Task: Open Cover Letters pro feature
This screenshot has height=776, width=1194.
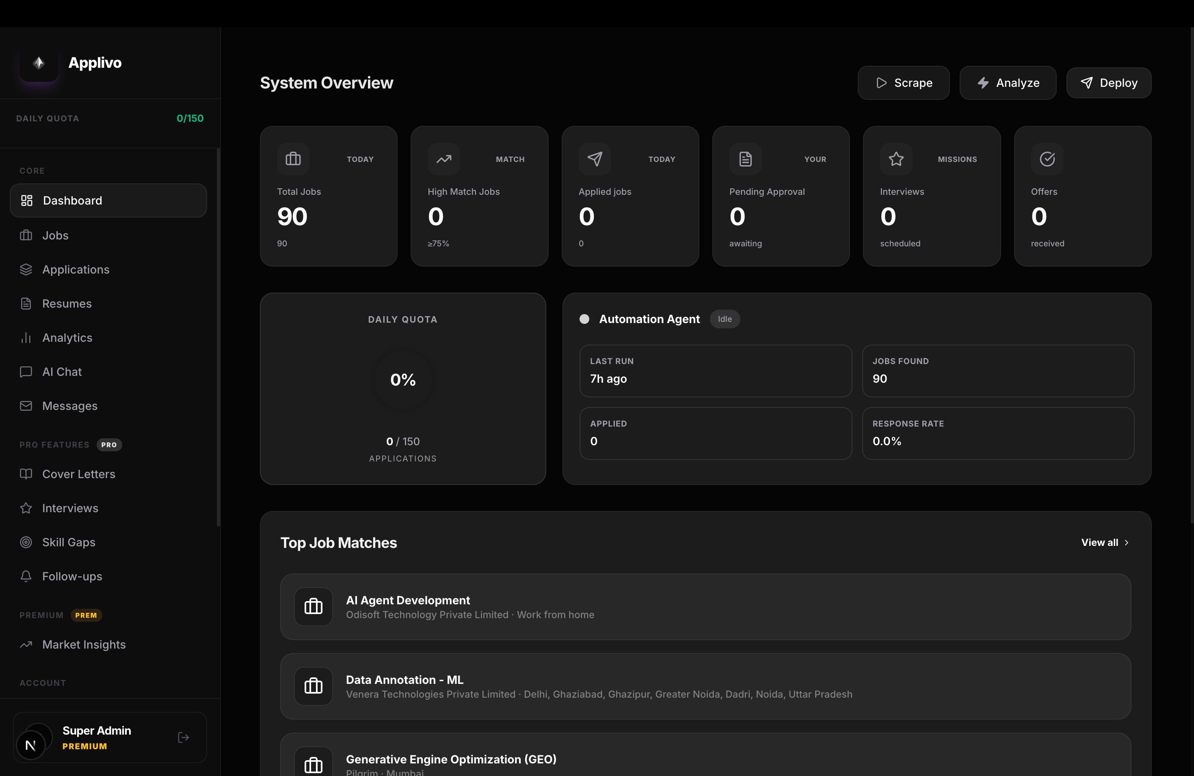Action: tap(108, 474)
